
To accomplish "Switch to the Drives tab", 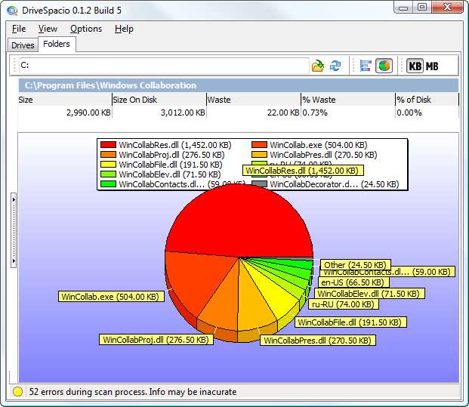I will (23, 45).
